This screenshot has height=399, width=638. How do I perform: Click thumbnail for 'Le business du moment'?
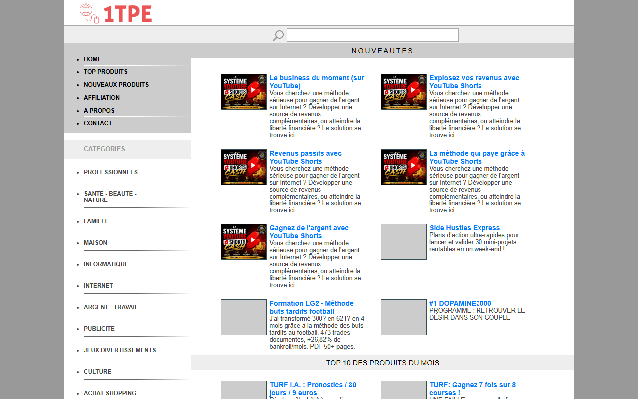(244, 92)
